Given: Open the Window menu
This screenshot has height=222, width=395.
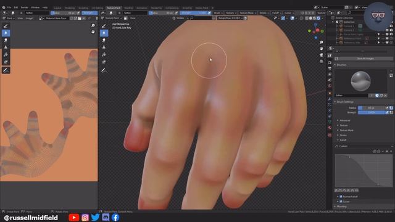Looking at the screenshot, I should coord(35,7).
